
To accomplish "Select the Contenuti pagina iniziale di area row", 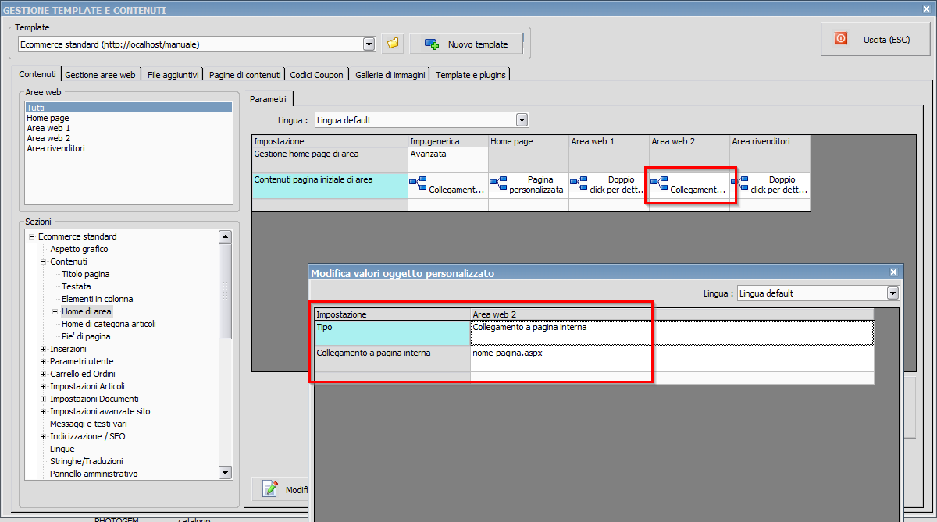I will (x=330, y=185).
